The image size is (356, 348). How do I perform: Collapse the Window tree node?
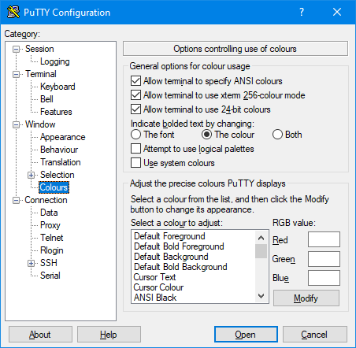click(x=17, y=124)
